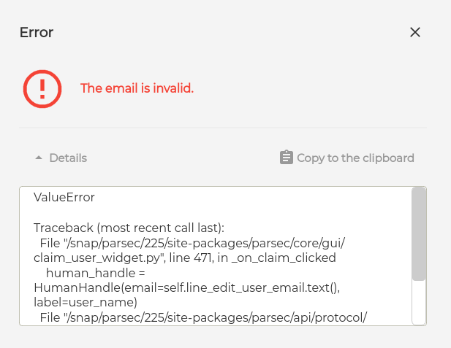Click the clipboard icon next to Copy
The image size is (451, 348).
tap(287, 158)
